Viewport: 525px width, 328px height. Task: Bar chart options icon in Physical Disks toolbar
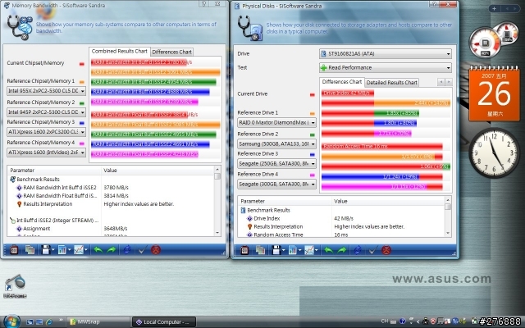[x=292, y=250]
